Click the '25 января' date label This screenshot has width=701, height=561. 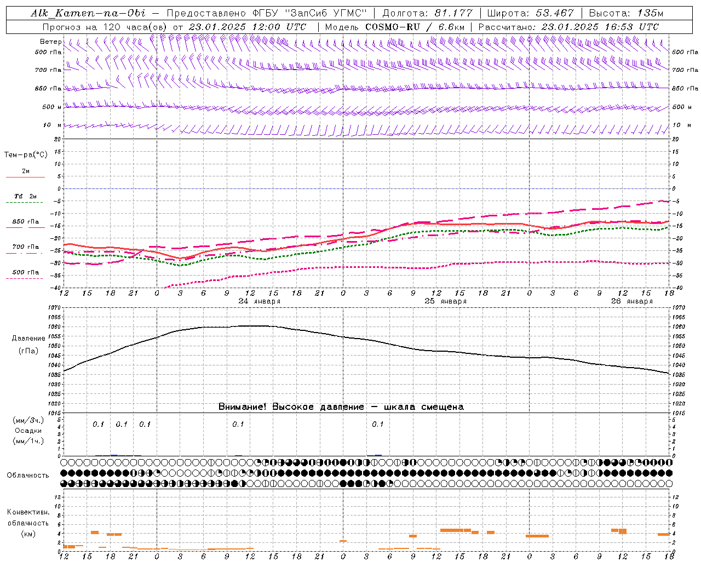point(446,301)
